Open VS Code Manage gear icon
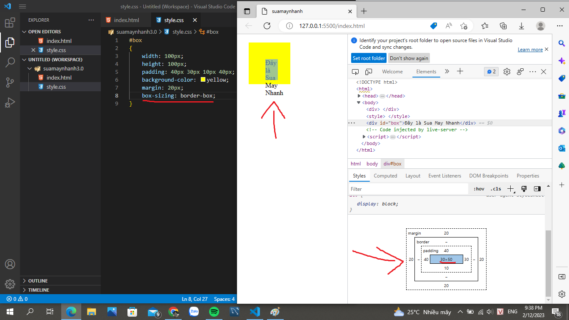569x320 pixels. pyautogui.click(x=10, y=284)
